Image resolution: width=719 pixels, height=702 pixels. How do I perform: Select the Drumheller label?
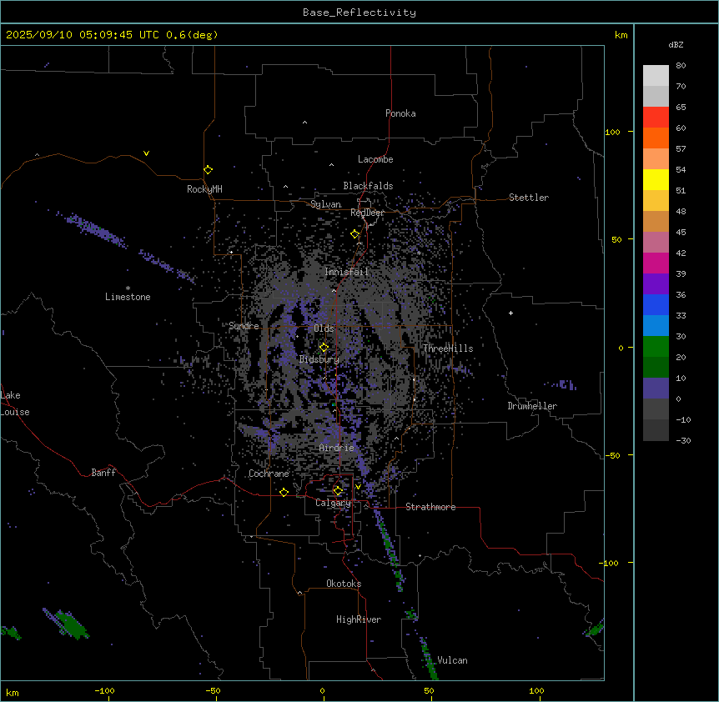click(532, 406)
